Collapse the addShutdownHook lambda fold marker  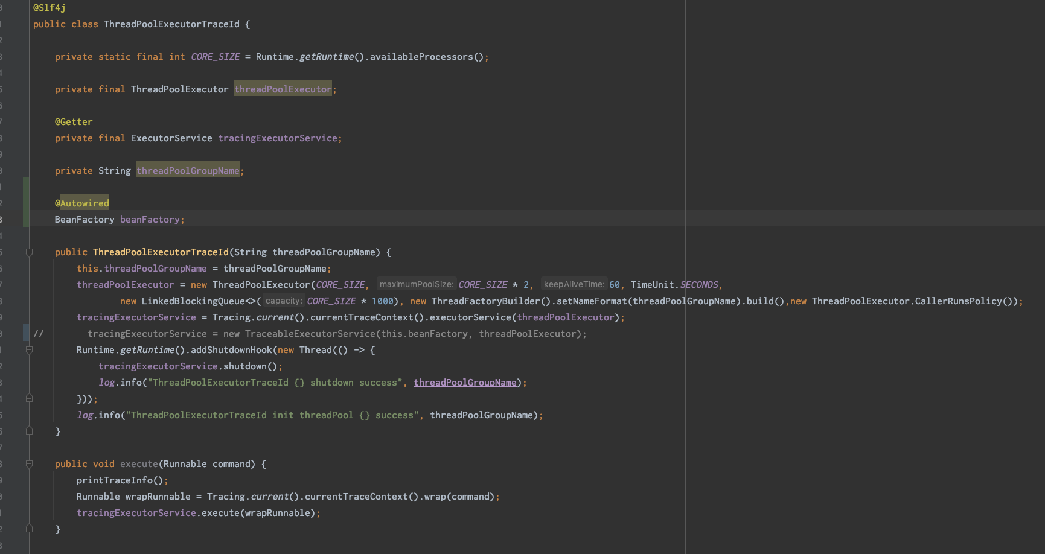29,350
